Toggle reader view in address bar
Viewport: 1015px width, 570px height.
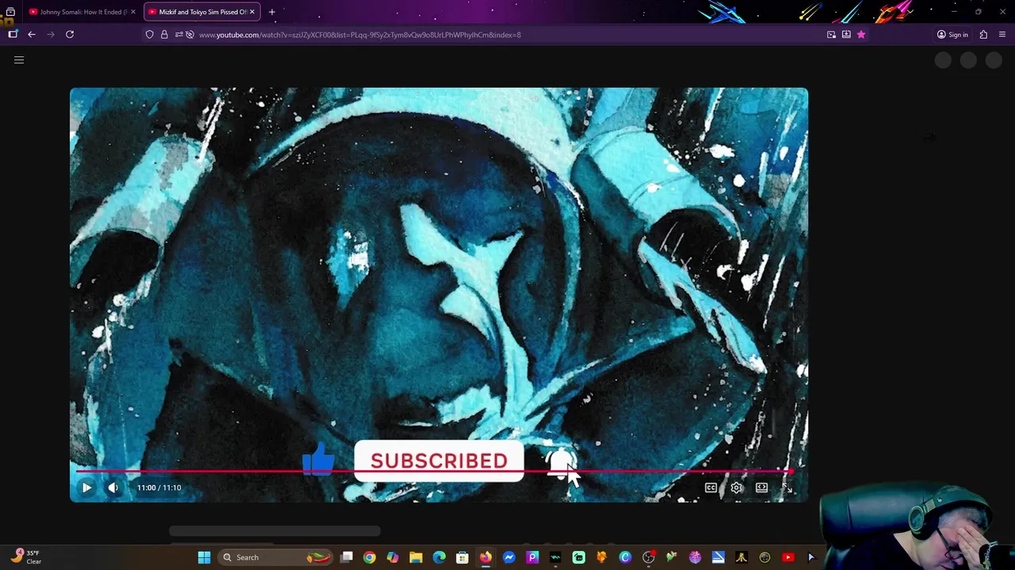846,35
